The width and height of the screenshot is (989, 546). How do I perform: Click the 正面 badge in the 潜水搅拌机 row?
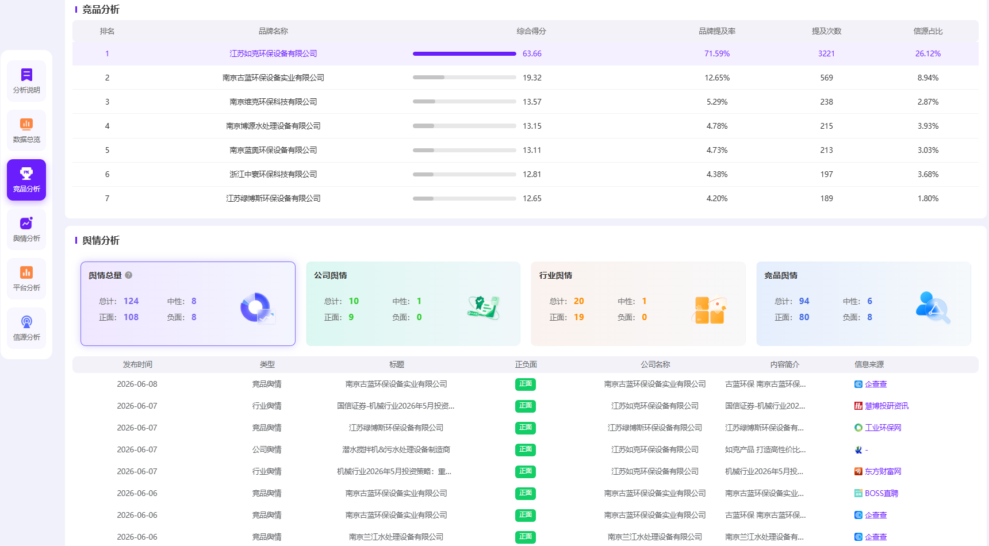526,450
